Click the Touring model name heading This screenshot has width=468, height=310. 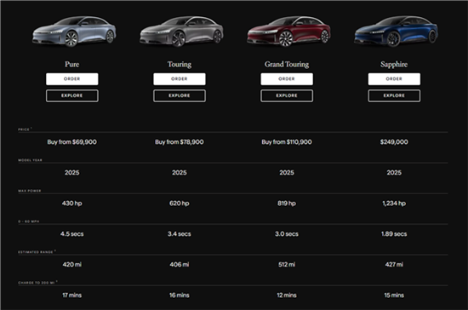[x=180, y=64]
